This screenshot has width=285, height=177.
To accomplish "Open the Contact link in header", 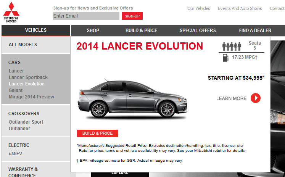I will point(277,8).
